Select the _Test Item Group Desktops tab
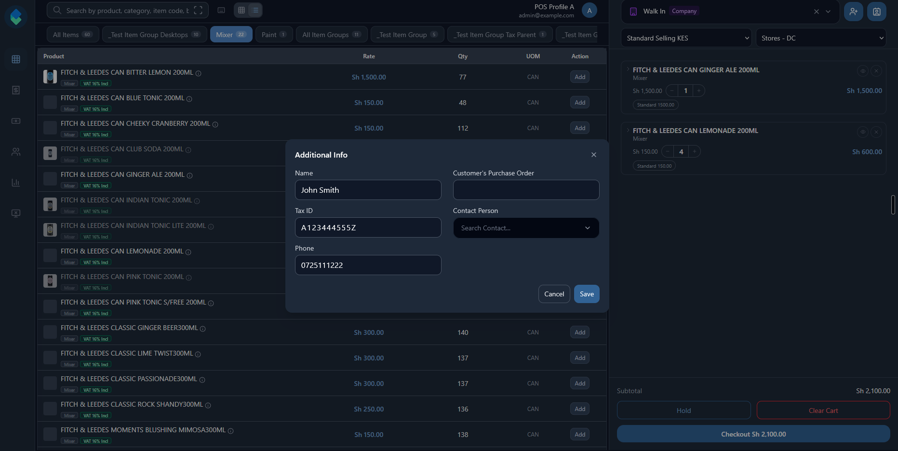 [155, 35]
